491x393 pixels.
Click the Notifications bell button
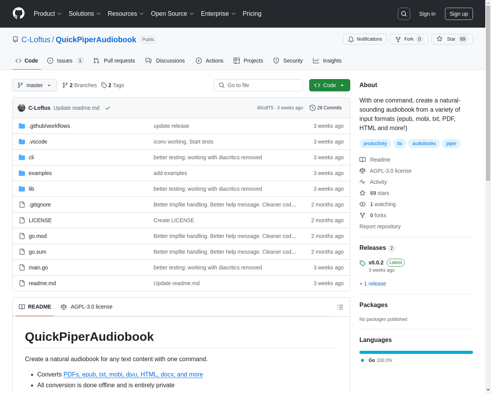(x=365, y=39)
